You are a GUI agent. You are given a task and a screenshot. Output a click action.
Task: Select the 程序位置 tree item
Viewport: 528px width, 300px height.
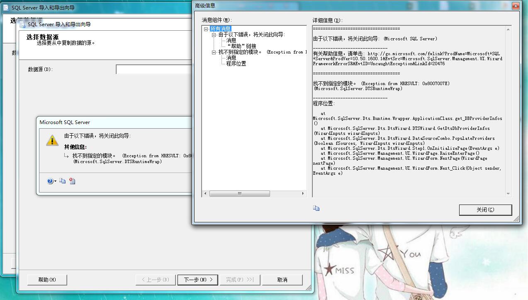pos(236,64)
